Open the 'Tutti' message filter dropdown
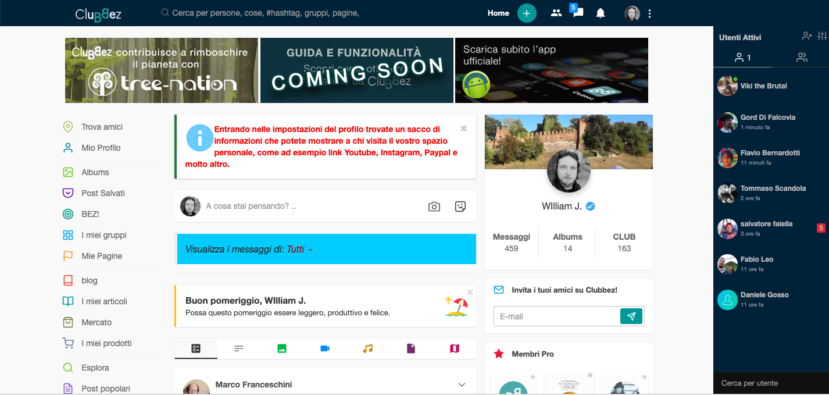The image size is (829, 395). click(x=300, y=250)
